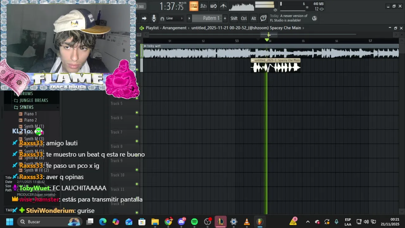Image resolution: width=405 pixels, height=228 pixels.
Task: Mute Track 8 with its green dot
Action: (x=137, y=155)
